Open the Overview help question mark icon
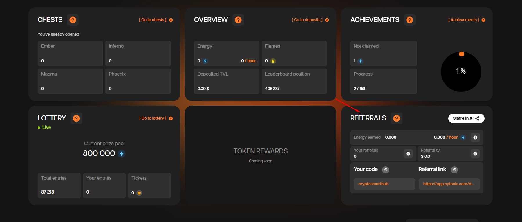The height and width of the screenshot is (222, 522). pos(238,20)
